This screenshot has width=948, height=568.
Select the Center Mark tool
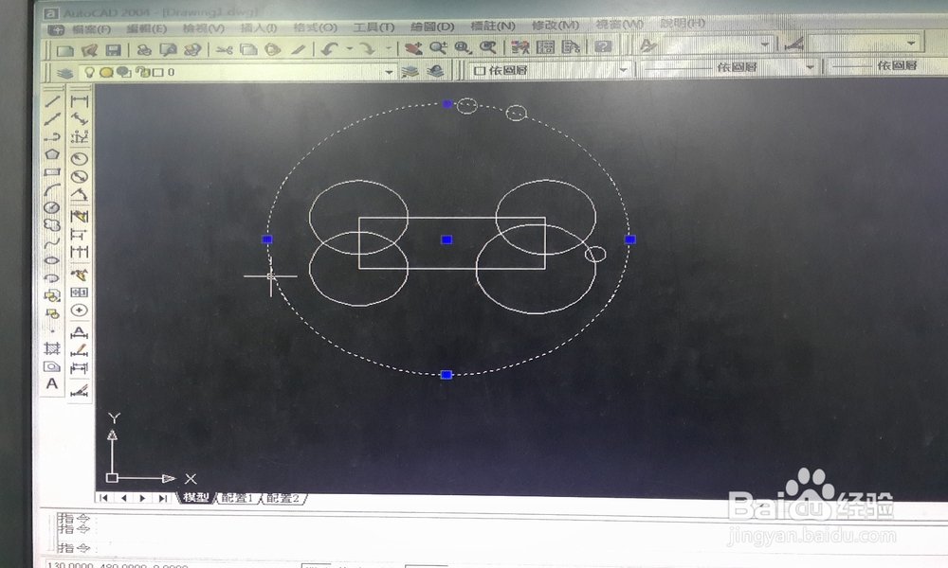click(80, 311)
